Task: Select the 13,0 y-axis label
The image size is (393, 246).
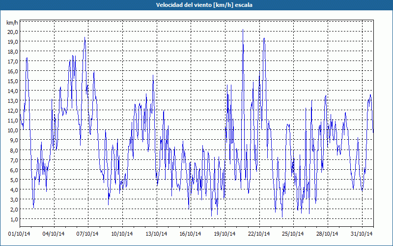Action: [x=13, y=101]
